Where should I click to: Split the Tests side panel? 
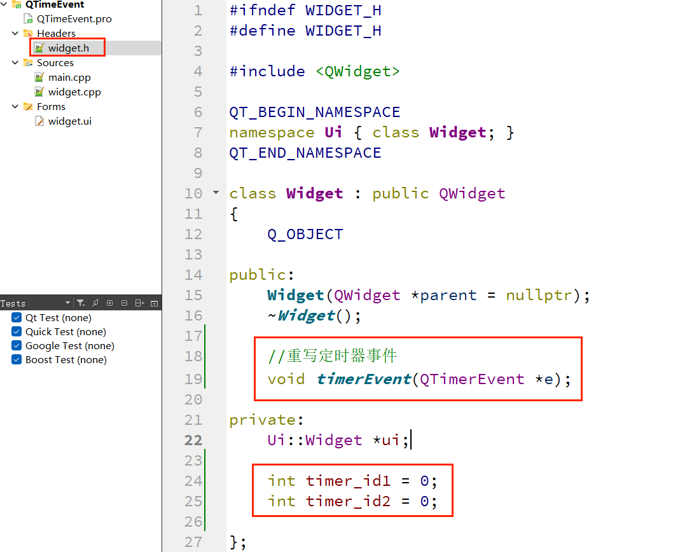click(139, 303)
